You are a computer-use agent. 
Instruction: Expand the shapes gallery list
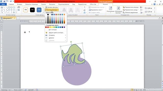[x=16, y=12]
